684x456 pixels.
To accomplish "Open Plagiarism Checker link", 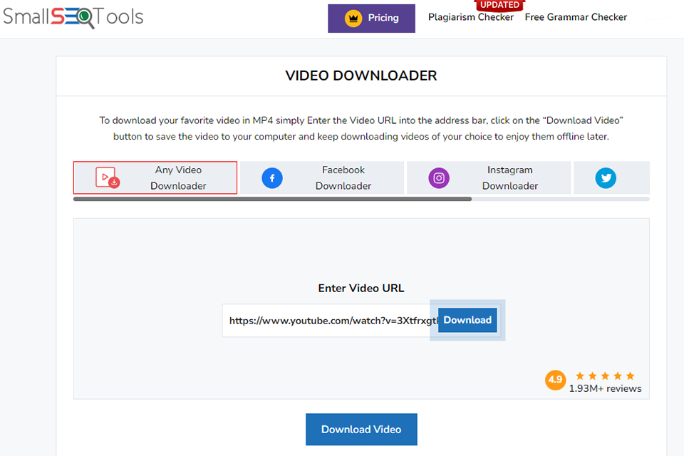I will 471,17.
